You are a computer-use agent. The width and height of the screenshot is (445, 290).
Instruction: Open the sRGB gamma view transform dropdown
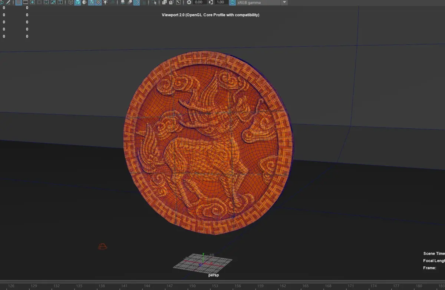click(262, 2)
